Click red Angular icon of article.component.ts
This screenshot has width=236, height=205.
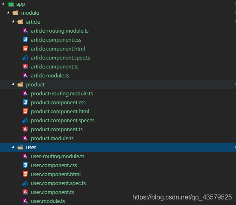pyautogui.click(x=25, y=67)
